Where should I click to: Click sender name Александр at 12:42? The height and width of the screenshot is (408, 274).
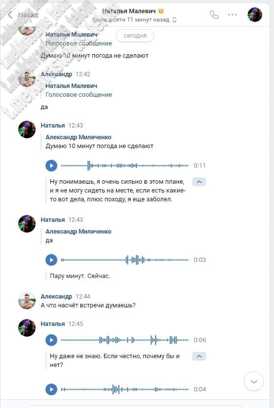(56, 74)
